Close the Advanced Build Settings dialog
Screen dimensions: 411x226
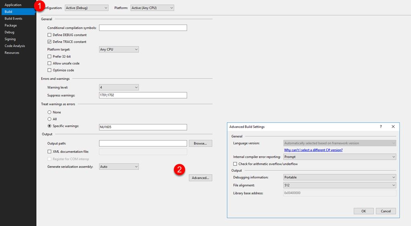pyautogui.click(x=393, y=127)
